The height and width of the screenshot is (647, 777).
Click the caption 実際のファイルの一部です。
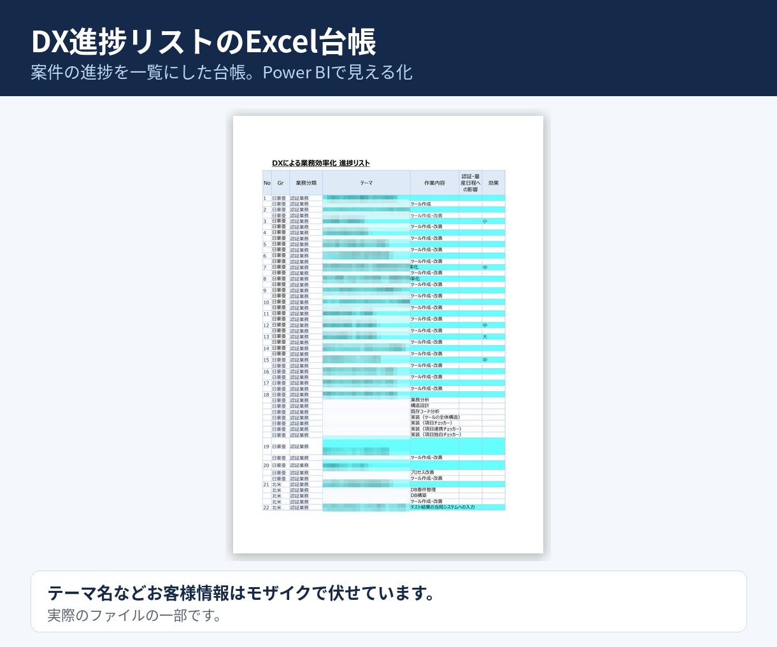coord(135,616)
